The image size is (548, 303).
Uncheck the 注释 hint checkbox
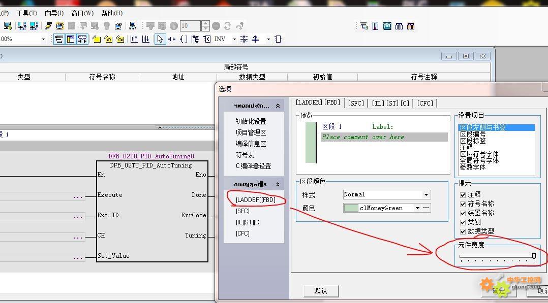coord(463,194)
